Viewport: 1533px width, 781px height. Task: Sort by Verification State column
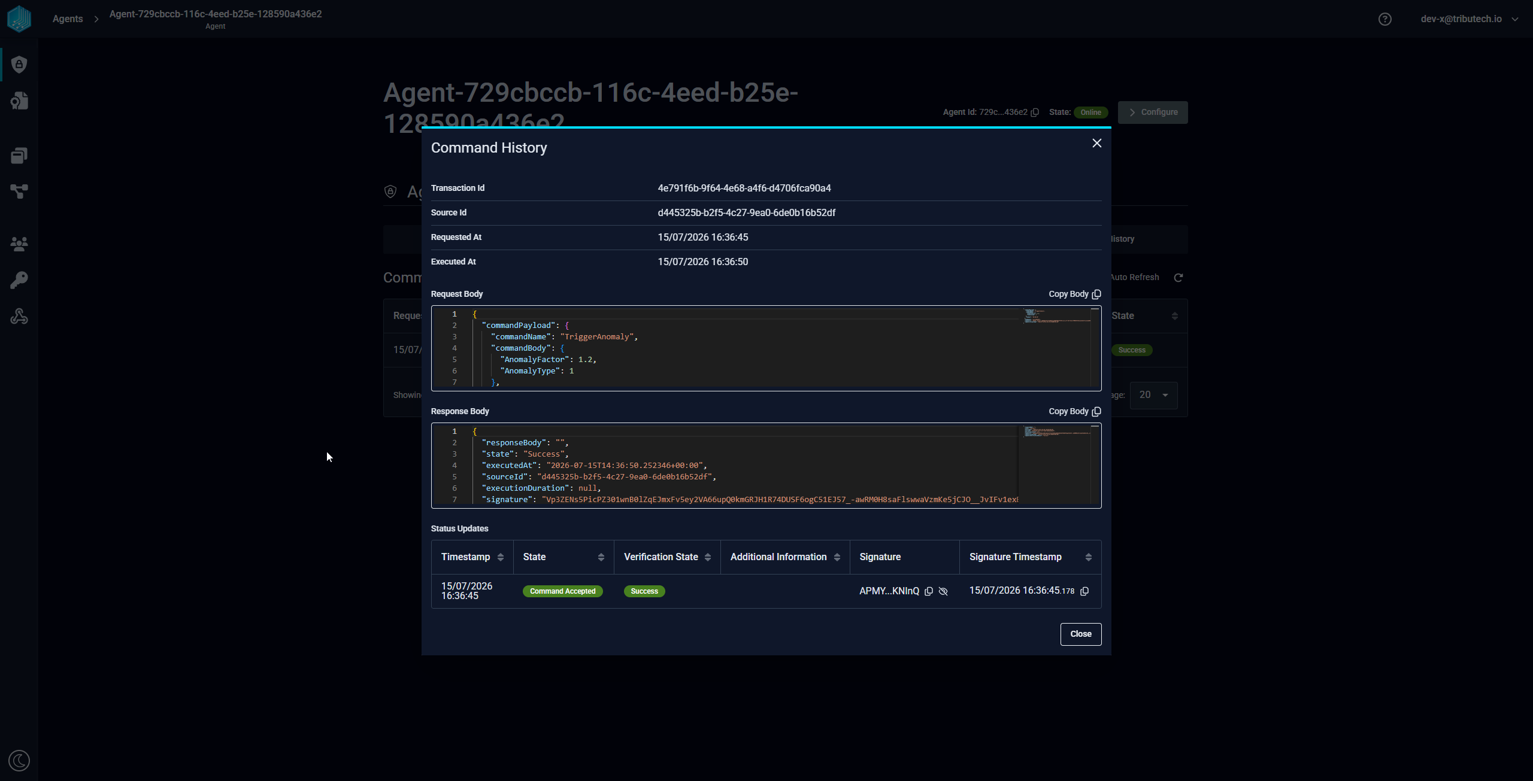[x=708, y=557]
